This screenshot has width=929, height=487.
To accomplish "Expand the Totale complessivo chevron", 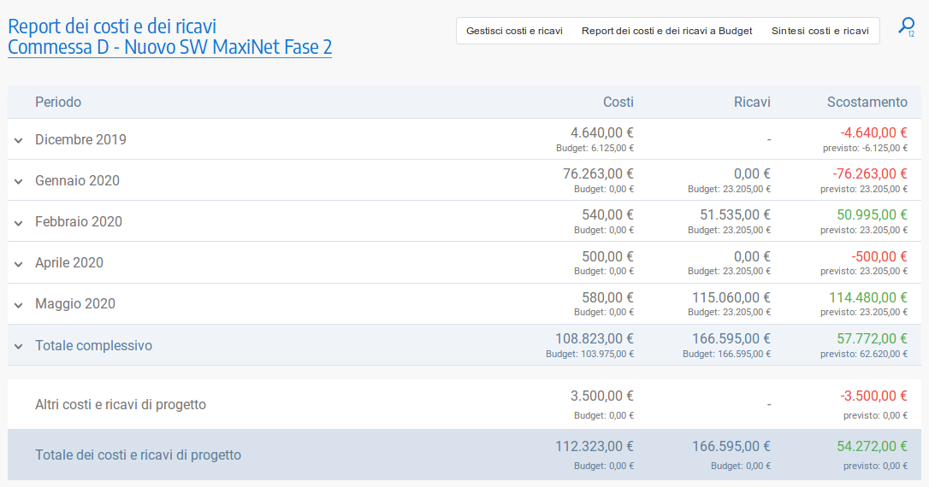I will tap(19, 346).
